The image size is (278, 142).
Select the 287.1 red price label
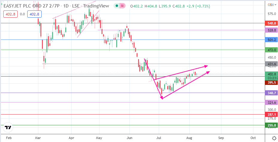point(271,114)
